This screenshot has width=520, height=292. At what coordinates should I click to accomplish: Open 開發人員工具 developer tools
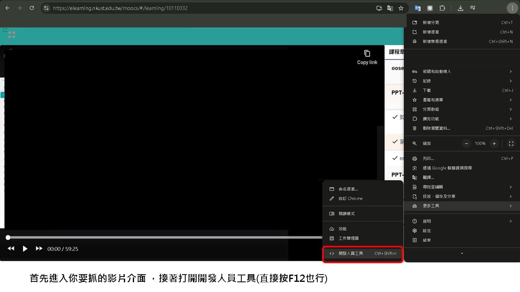(x=363, y=253)
